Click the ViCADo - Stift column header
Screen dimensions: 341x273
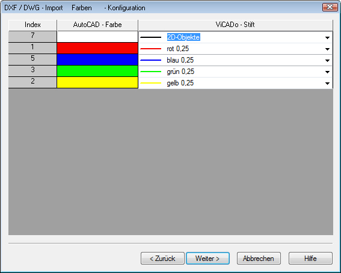(235, 25)
